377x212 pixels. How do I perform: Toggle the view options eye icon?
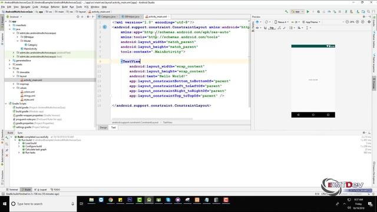coord(258,28)
